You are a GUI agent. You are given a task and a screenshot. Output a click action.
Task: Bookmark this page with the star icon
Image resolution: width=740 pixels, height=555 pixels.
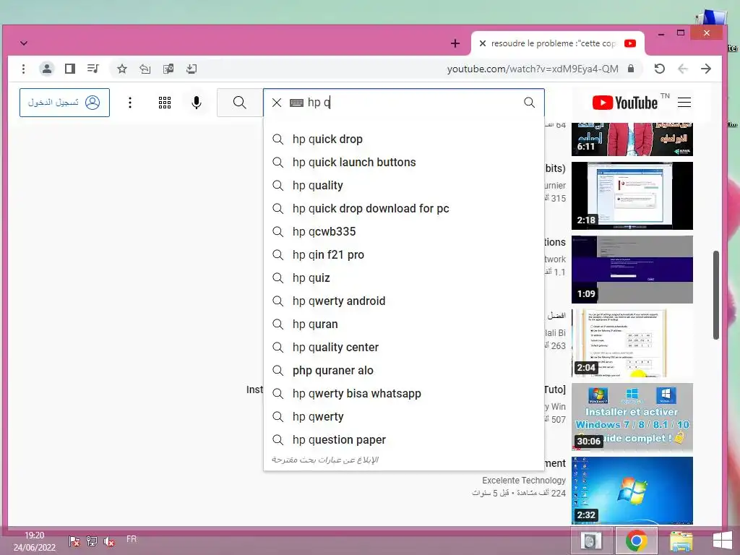[x=121, y=69]
